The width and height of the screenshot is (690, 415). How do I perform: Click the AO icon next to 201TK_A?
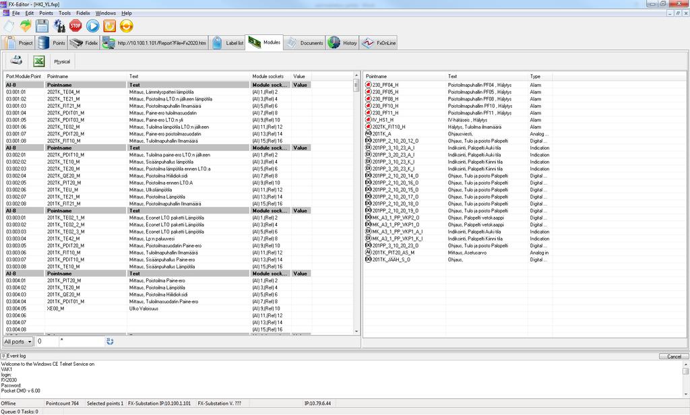pyautogui.click(x=369, y=134)
